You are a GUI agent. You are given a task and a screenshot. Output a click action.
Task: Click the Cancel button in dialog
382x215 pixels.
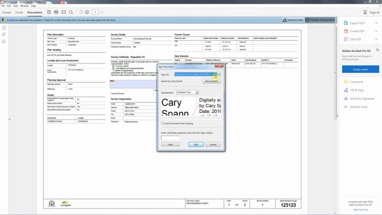point(213,145)
